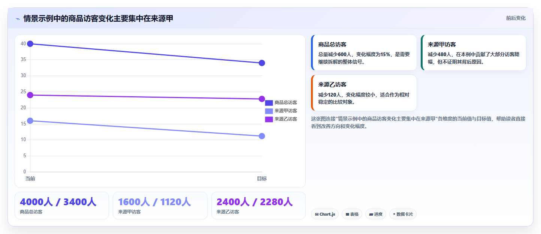Screen dimensions: 541x234
Task: Open the 来源乙访客 insight card heading
Action: (332, 85)
